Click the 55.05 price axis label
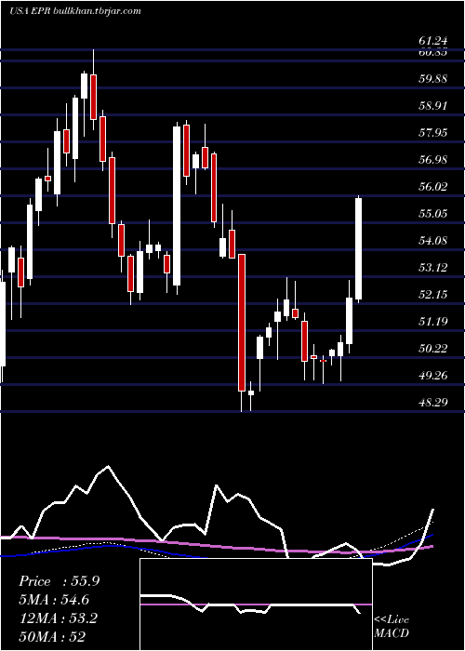 point(433,214)
